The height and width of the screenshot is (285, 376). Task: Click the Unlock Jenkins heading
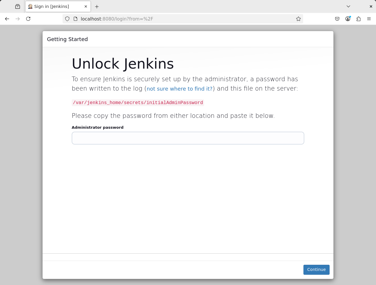click(123, 64)
